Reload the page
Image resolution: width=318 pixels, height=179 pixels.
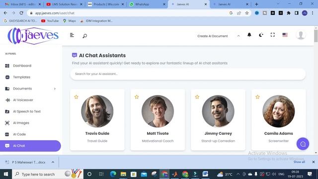point(21,13)
